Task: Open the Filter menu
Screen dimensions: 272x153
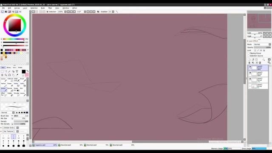Action: coord(50,8)
